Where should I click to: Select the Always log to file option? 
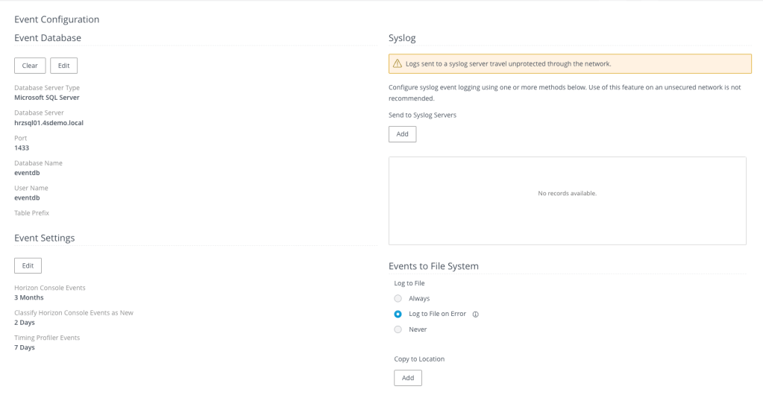(x=398, y=298)
